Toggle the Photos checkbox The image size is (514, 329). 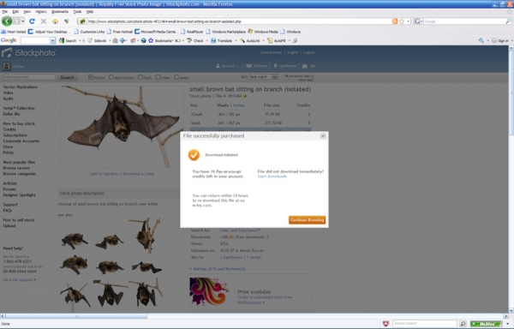(x=91, y=77)
